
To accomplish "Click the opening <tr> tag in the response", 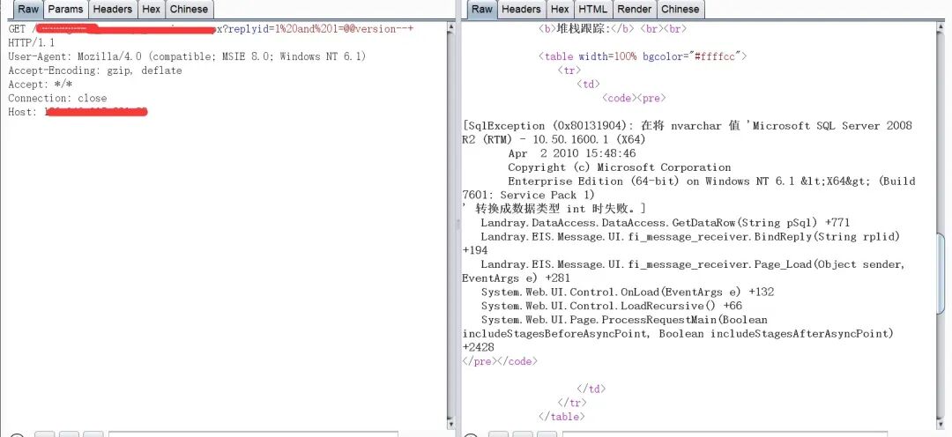I will coord(569,70).
